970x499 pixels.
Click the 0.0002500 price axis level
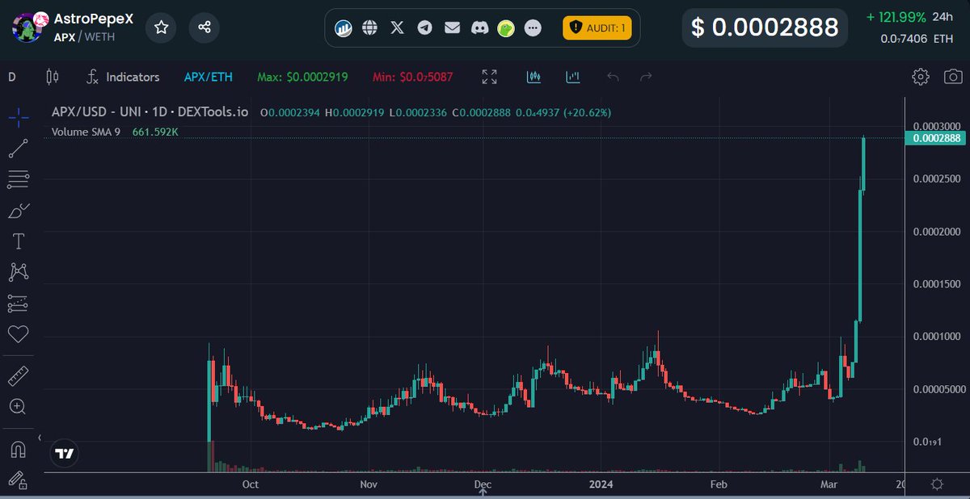pos(937,178)
